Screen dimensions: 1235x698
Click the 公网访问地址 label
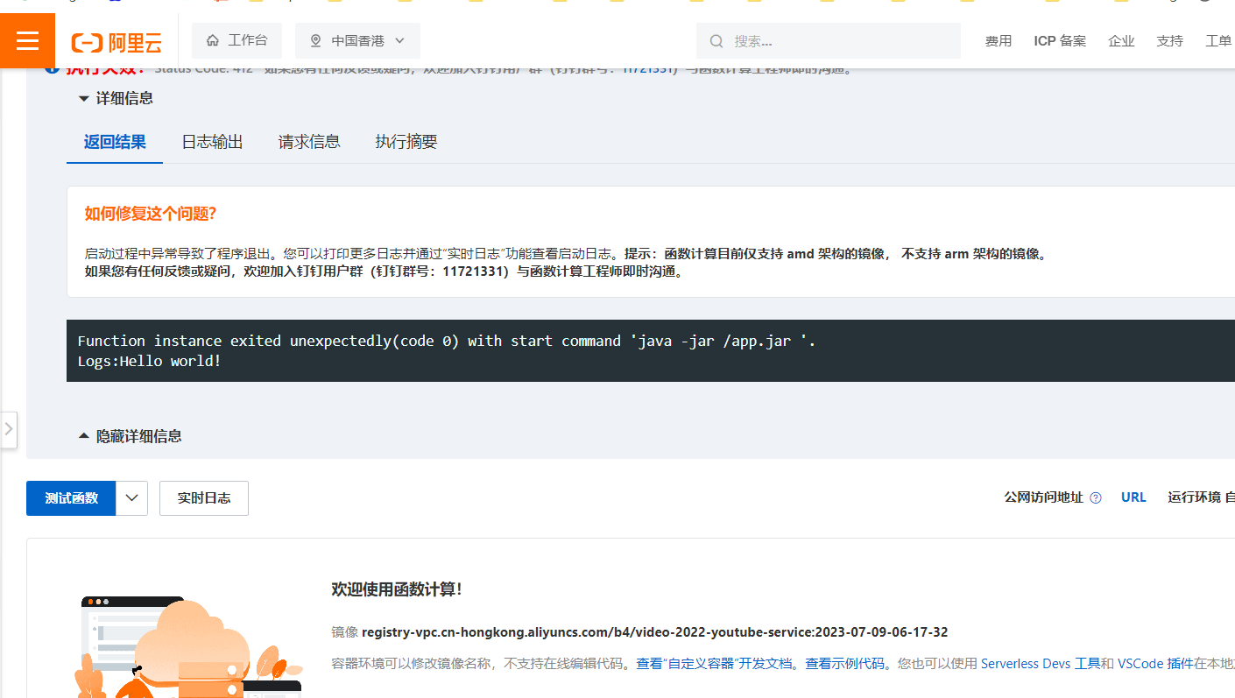(1043, 497)
